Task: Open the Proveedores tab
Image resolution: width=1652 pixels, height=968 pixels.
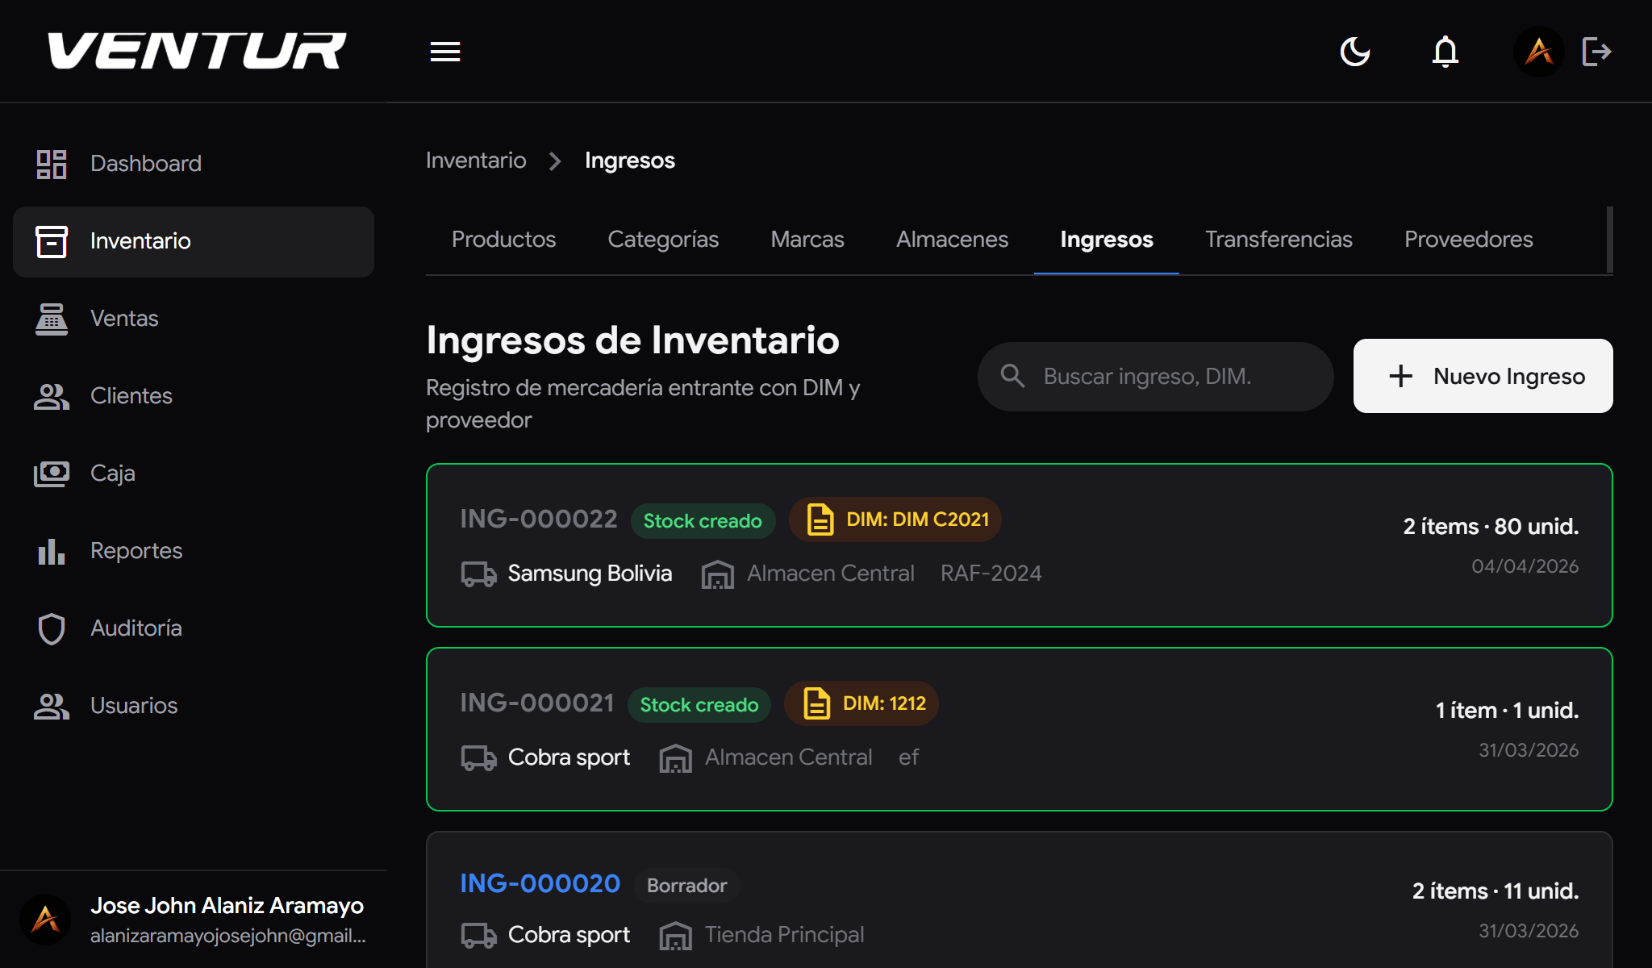Action: click(x=1468, y=239)
